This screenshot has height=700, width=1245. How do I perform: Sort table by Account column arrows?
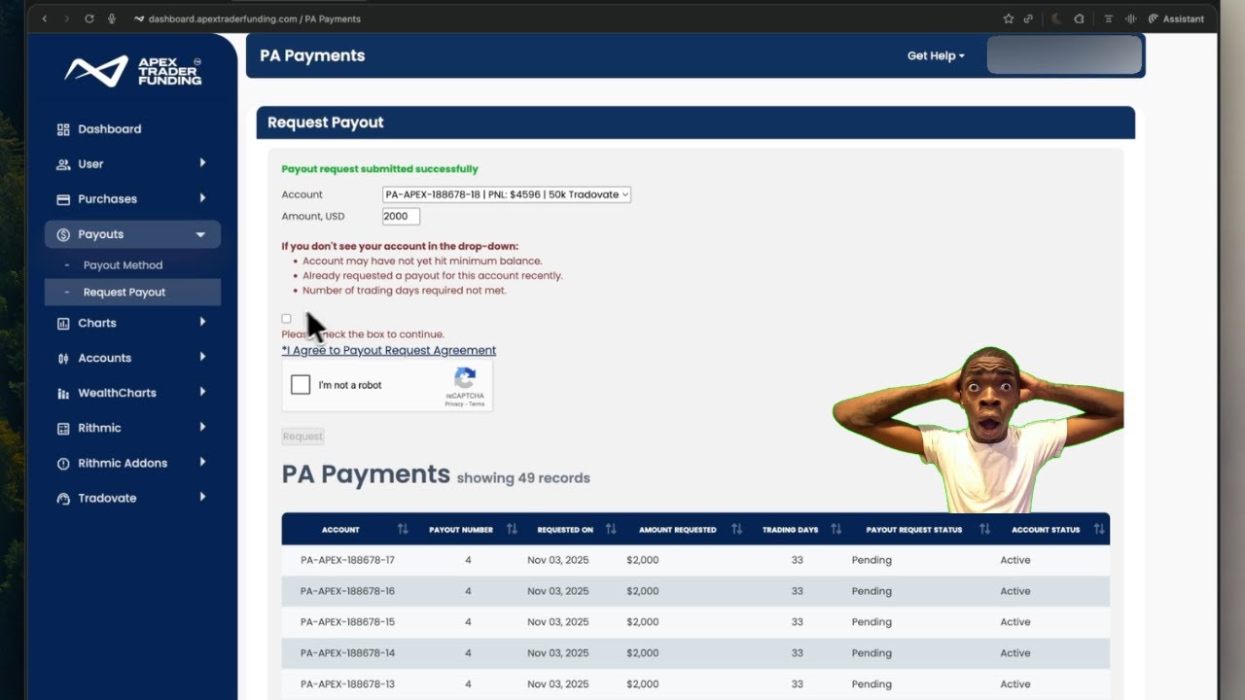point(403,529)
